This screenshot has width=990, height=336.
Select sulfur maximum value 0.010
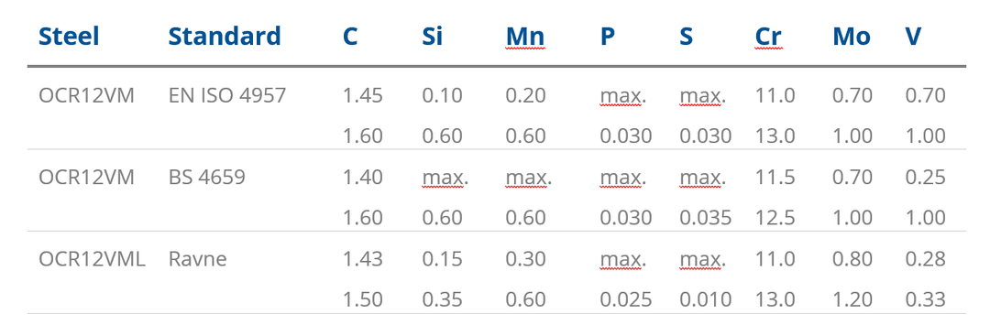coord(705,299)
